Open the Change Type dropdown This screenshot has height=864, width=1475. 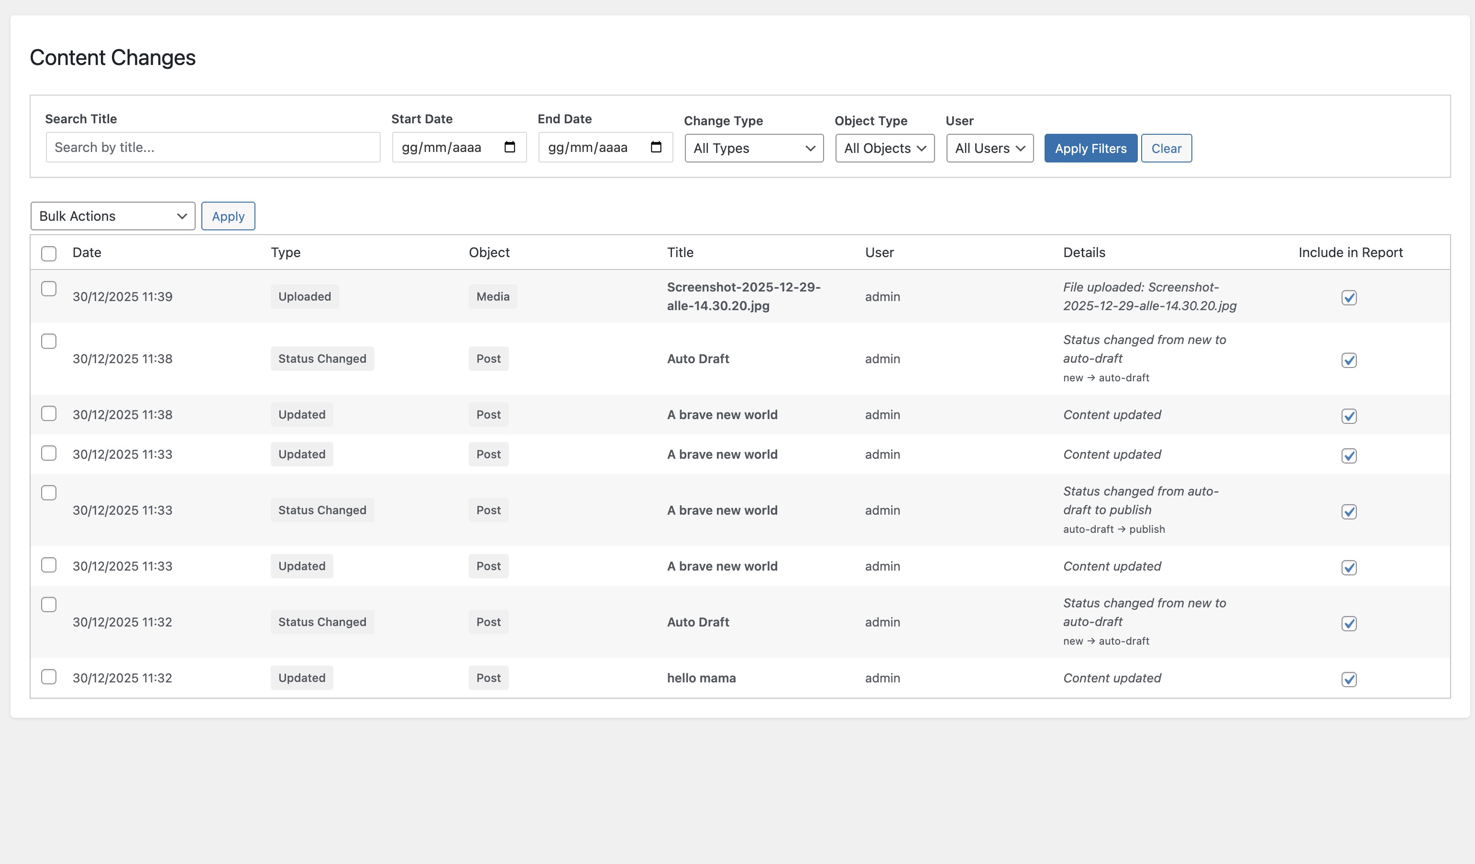coord(753,149)
